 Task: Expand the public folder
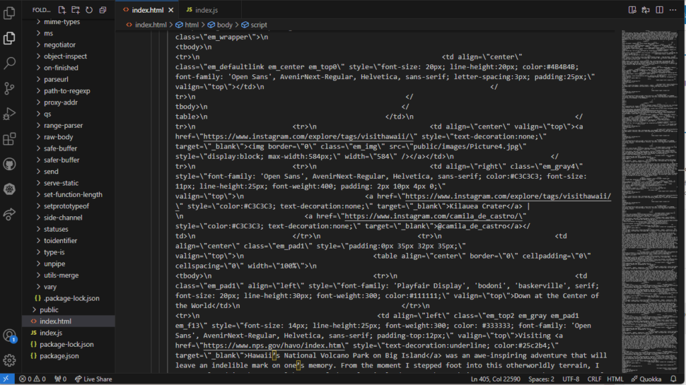[49, 310]
